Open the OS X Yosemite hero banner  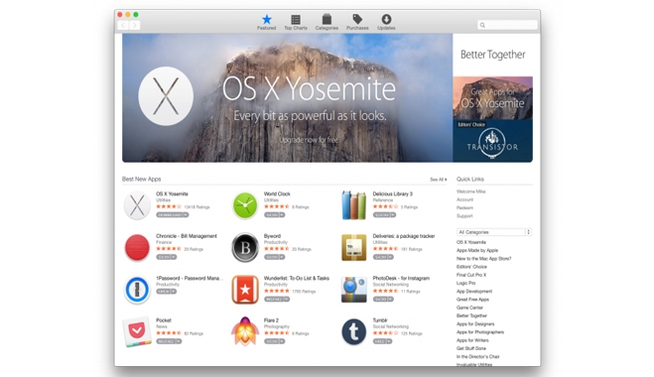point(288,98)
